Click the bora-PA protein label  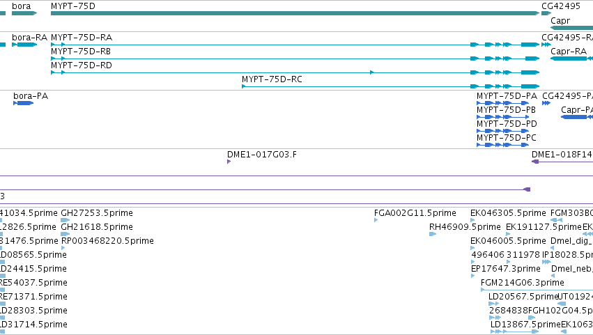[x=31, y=96]
